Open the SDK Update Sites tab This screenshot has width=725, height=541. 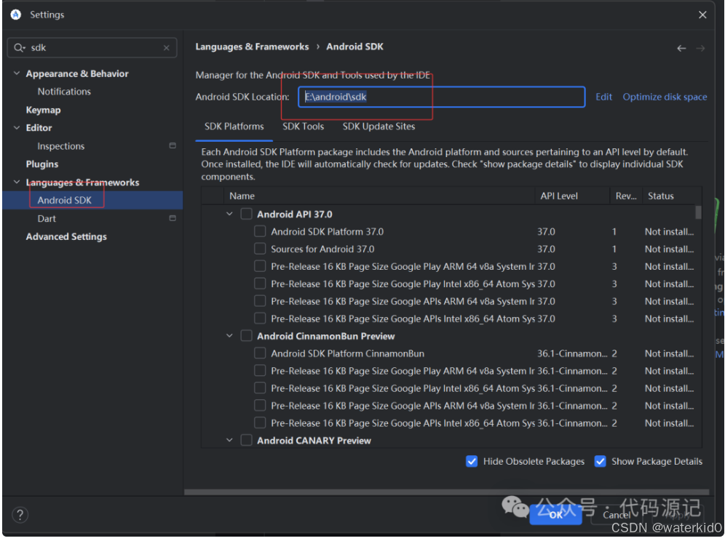point(379,127)
